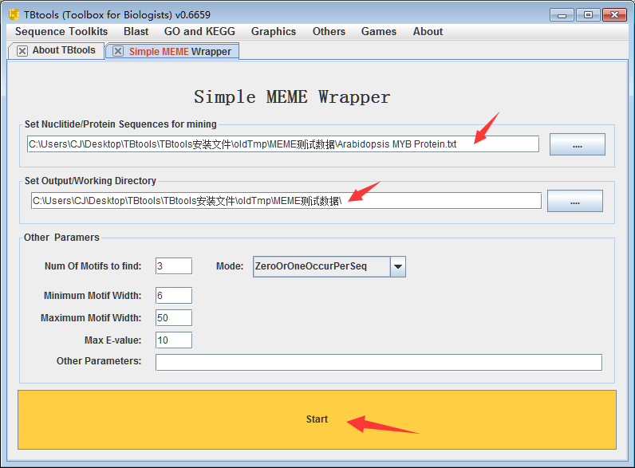The width and height of the screenshot is (635, 468).
Task: Click the Num Of Motifs to find field
Action: (174, 266)
